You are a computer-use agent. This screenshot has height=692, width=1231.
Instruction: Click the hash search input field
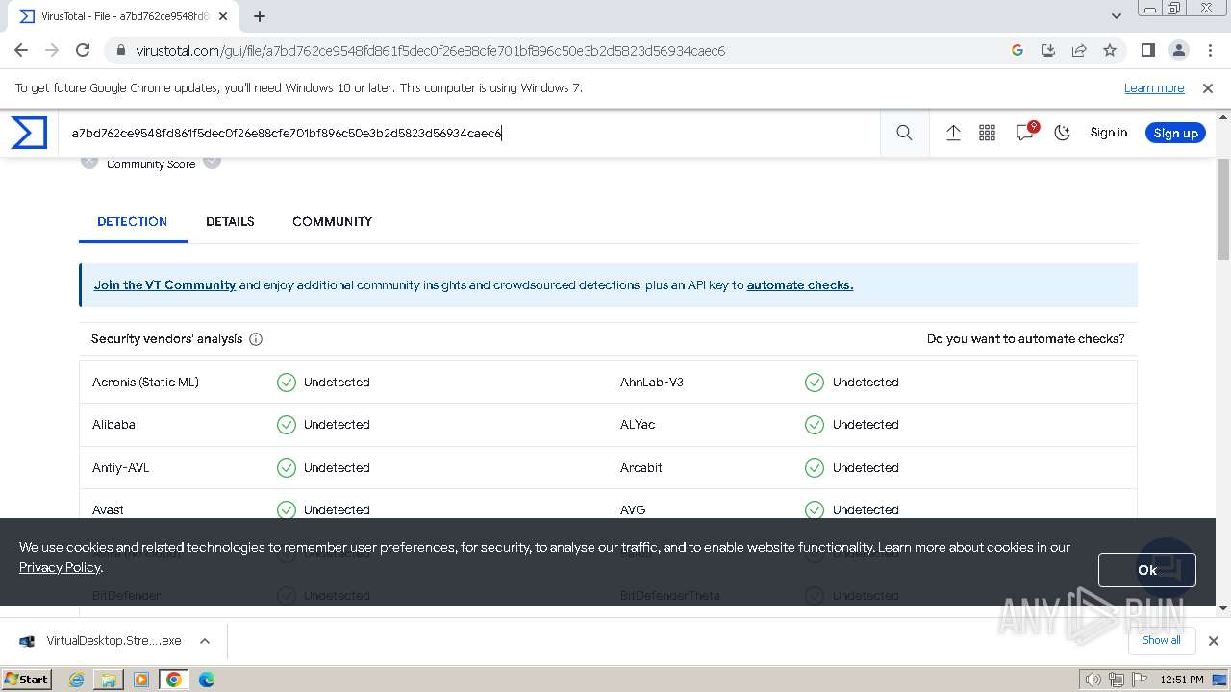click(471, 133)
